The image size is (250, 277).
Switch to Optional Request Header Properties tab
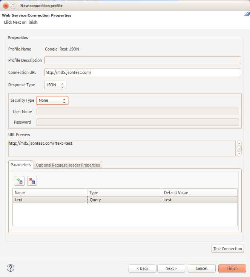pos(68,165)
